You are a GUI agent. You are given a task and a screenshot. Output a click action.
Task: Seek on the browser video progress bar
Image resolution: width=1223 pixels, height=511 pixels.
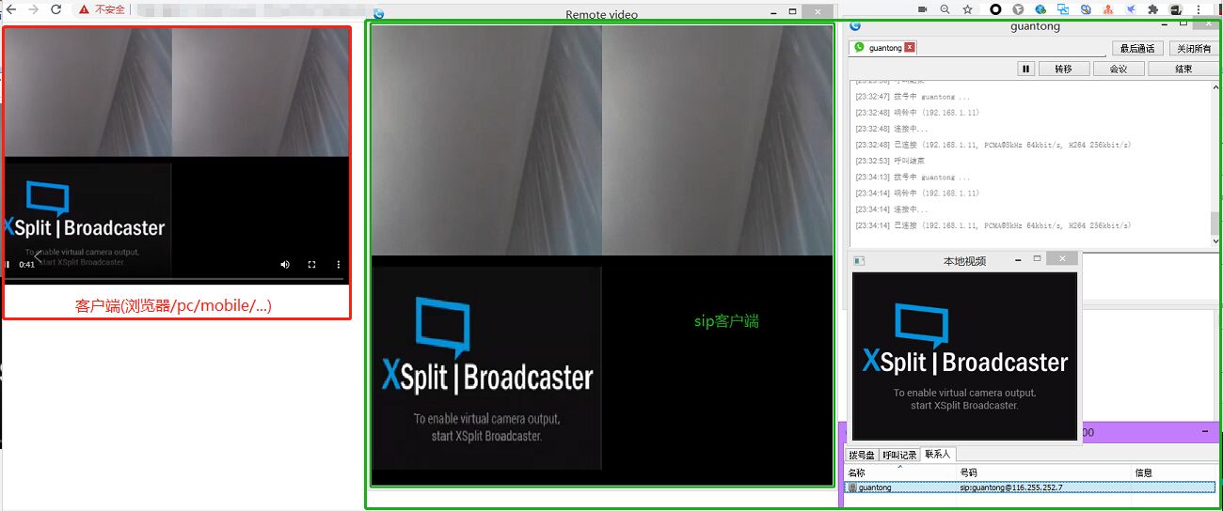(175, 278)
